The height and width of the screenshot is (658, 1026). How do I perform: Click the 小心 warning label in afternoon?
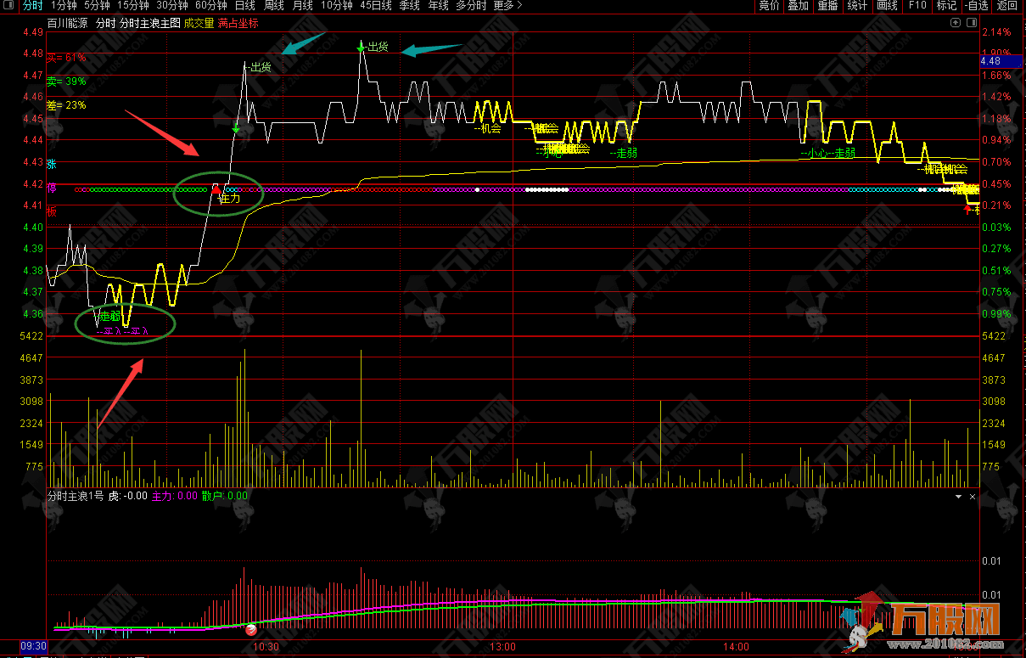coord(816,154)
